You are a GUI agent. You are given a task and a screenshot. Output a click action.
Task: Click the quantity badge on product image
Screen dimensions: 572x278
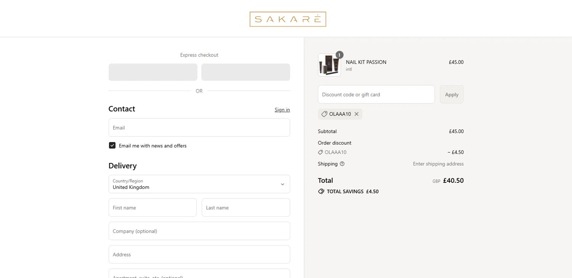(339, 55)
